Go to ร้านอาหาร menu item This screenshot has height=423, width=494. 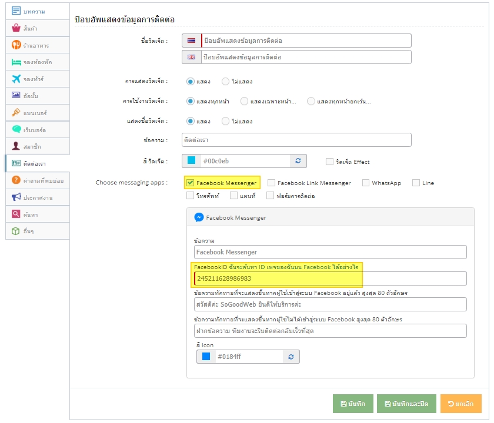tap(38, 45)
